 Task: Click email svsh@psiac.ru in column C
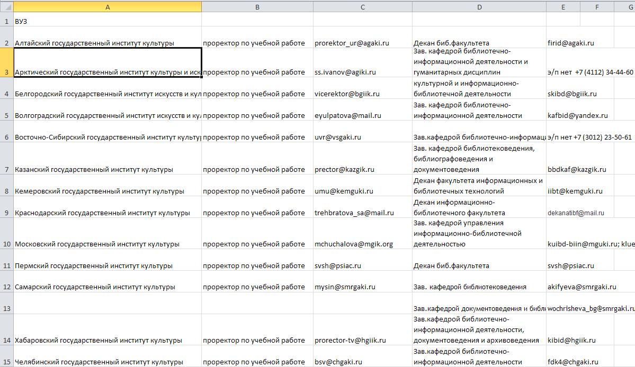338,265
